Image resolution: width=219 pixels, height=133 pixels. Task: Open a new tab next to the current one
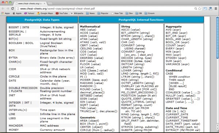50,4
